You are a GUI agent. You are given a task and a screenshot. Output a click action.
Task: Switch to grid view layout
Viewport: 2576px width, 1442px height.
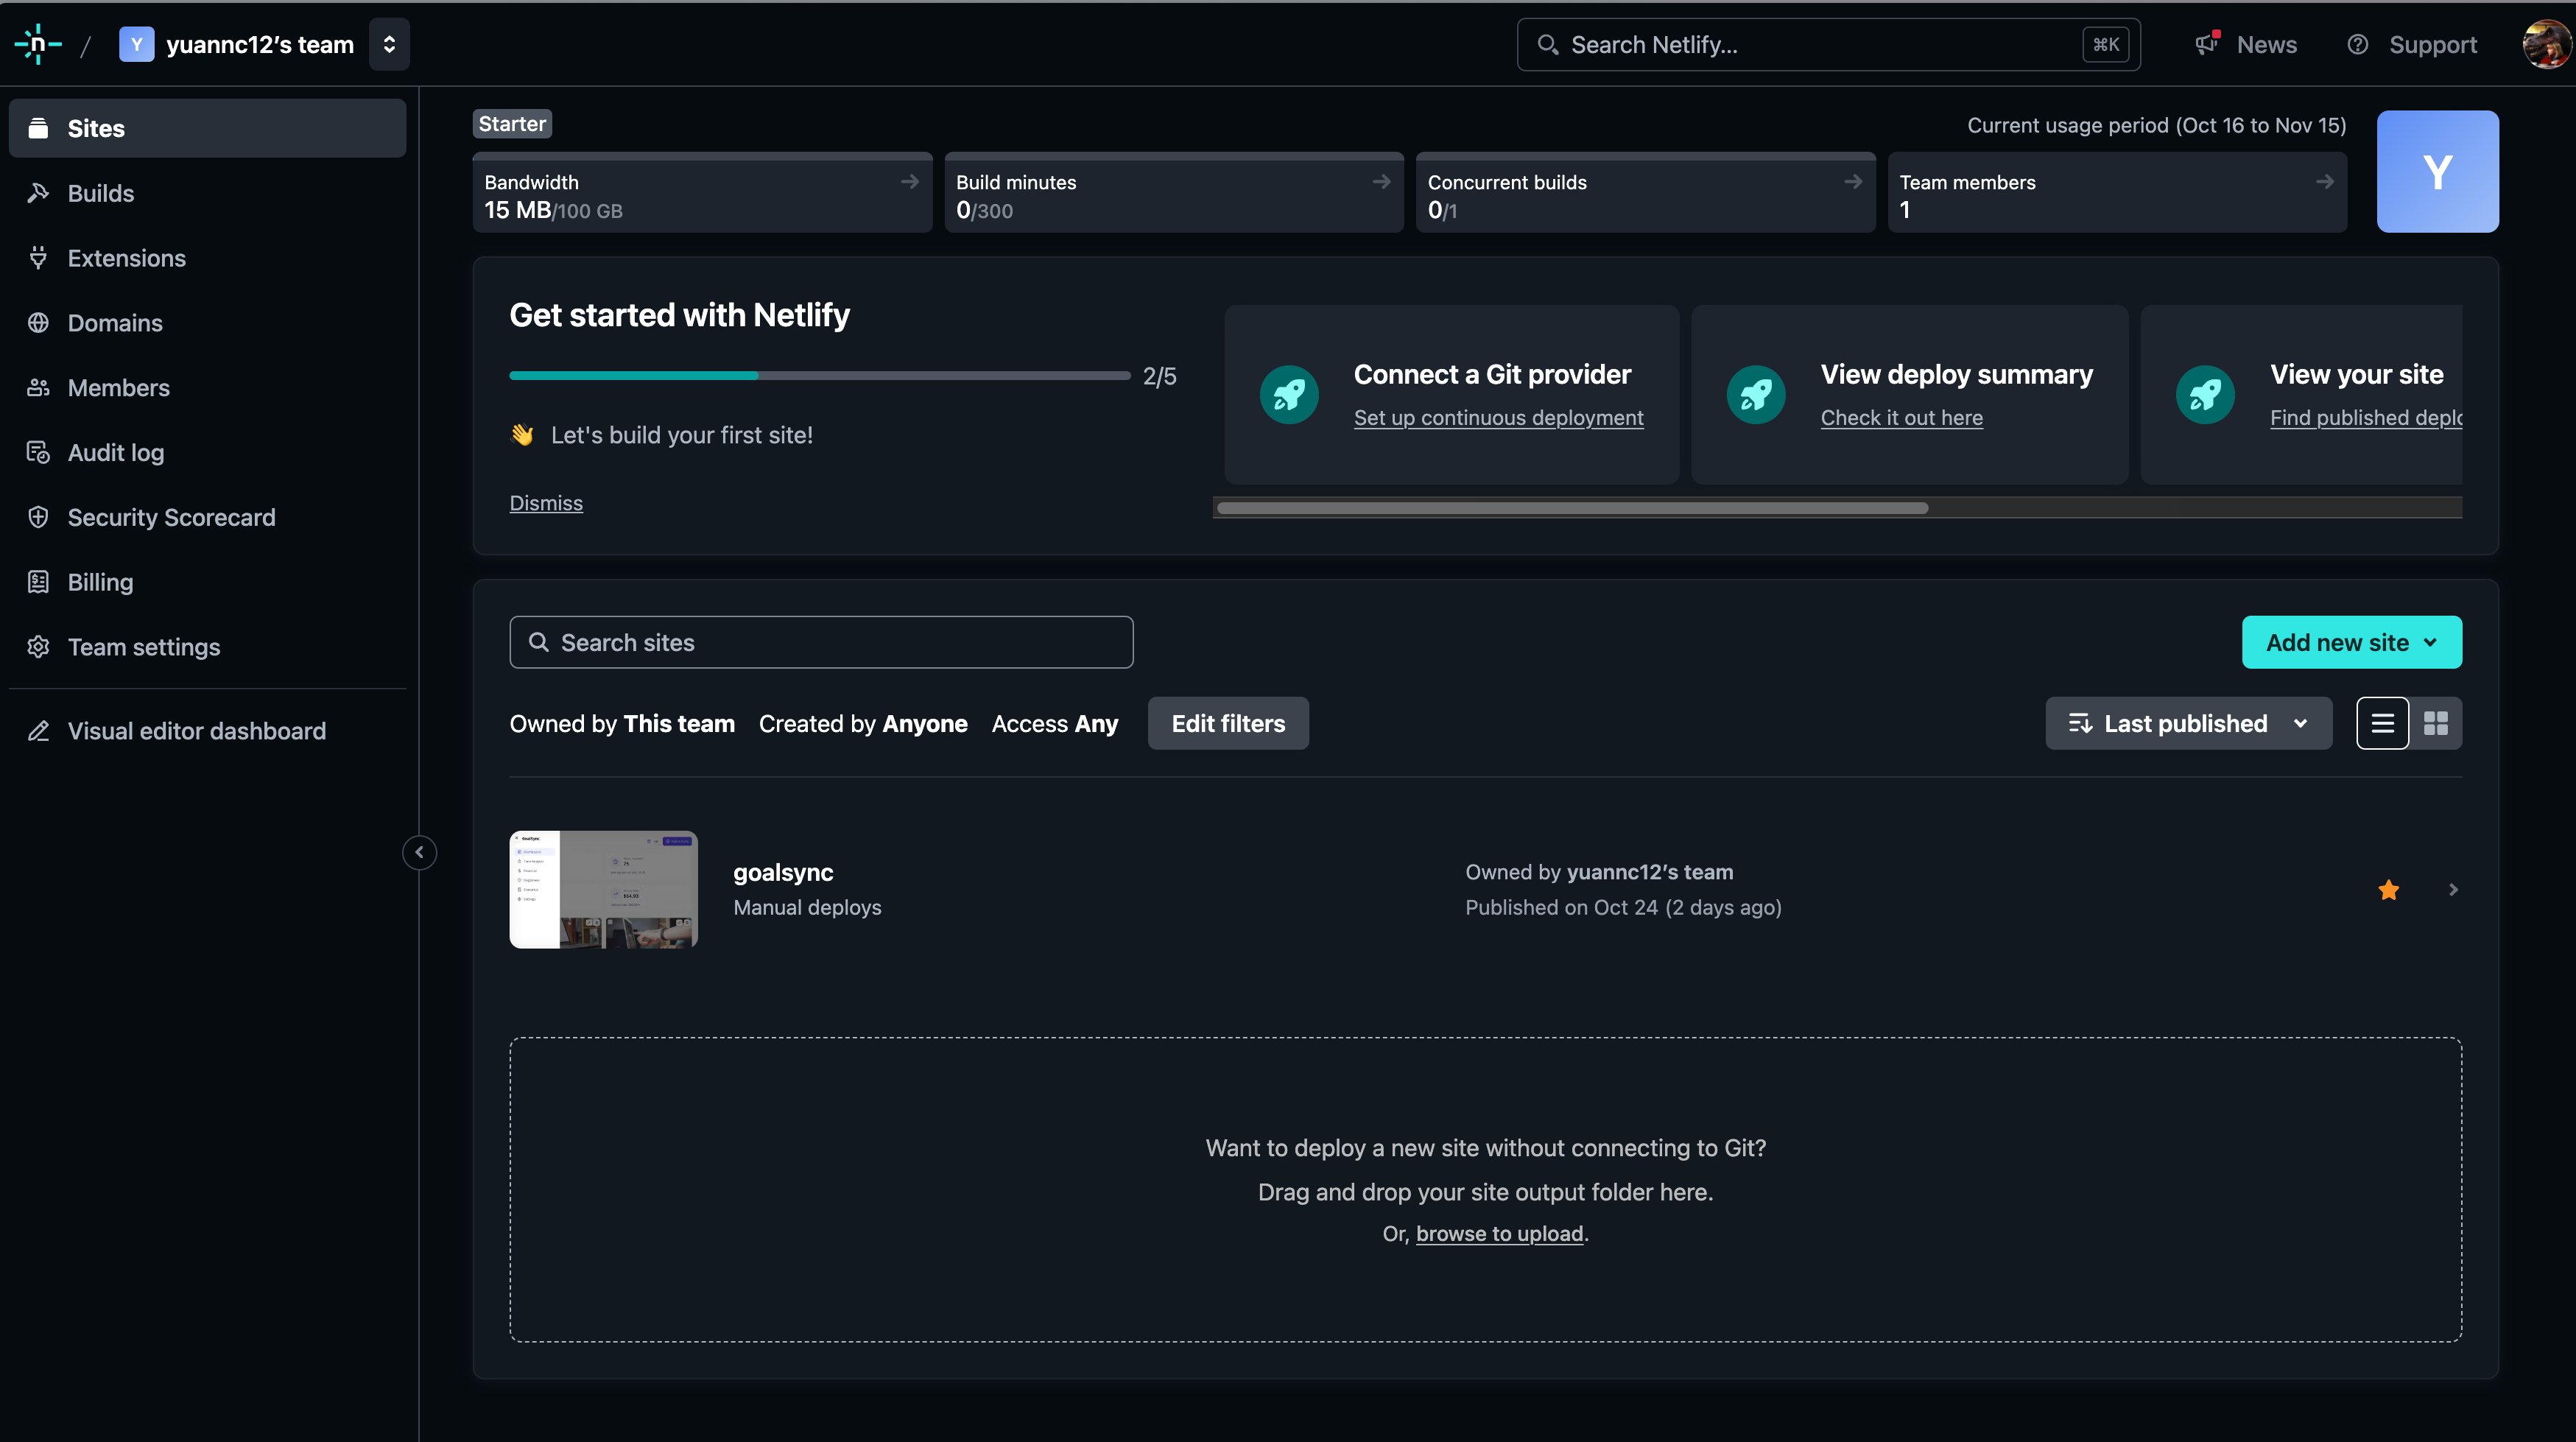pos(2435,723)
